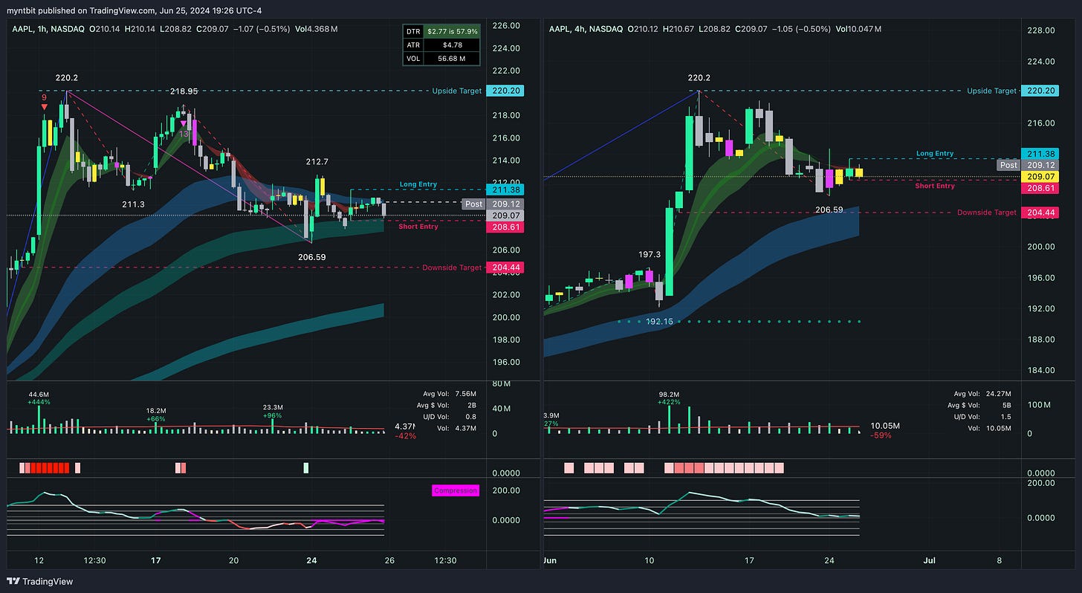Click the DTR value $2.77 is 57.9%
1082x593 pixels.
(453, 31)
